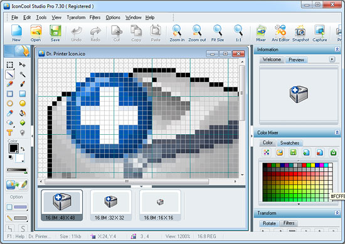Screen dimensions: 345x244
Task: Open a file with the Open icon
Action: pos(36,33)
